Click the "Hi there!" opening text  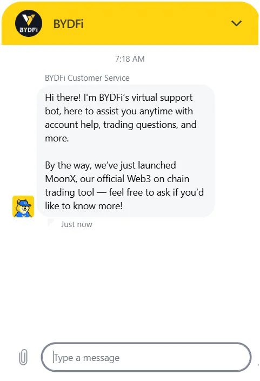click(x=63, y=98)
